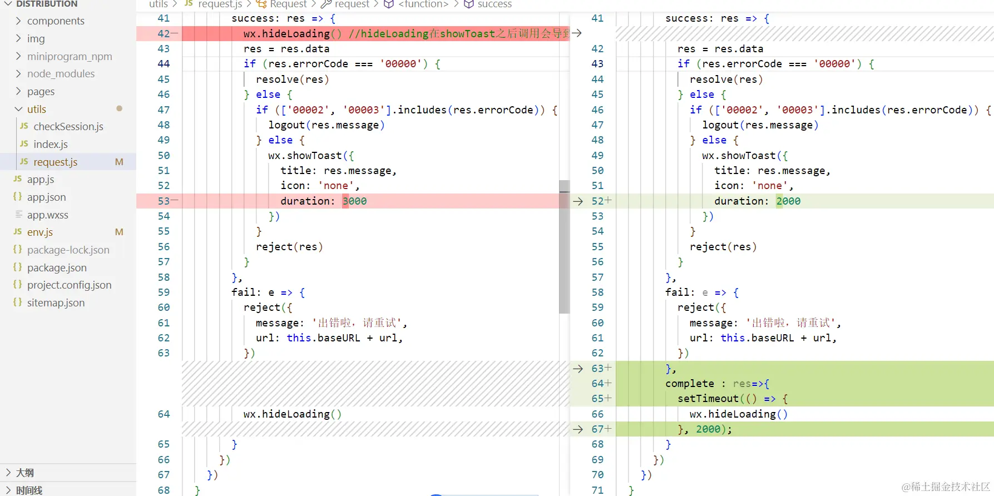994x496 pixels.
Task: Expand the 大纲 outline section
Action: pos(8,473)
